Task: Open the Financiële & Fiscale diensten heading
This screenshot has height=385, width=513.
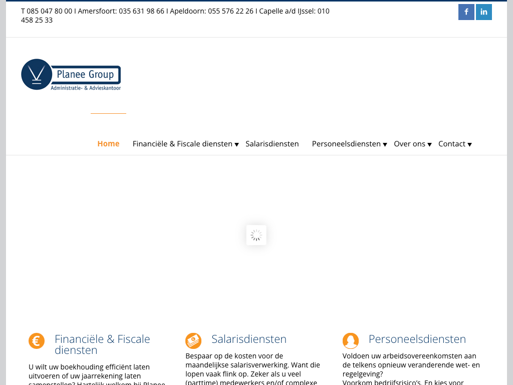Action: click(102, 344)
